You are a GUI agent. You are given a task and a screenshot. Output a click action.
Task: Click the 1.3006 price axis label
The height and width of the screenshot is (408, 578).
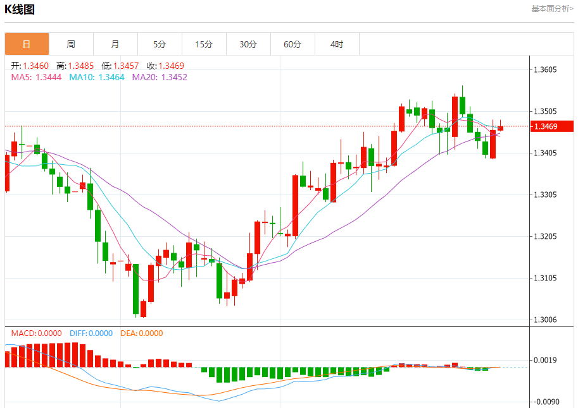pos(545,320)
